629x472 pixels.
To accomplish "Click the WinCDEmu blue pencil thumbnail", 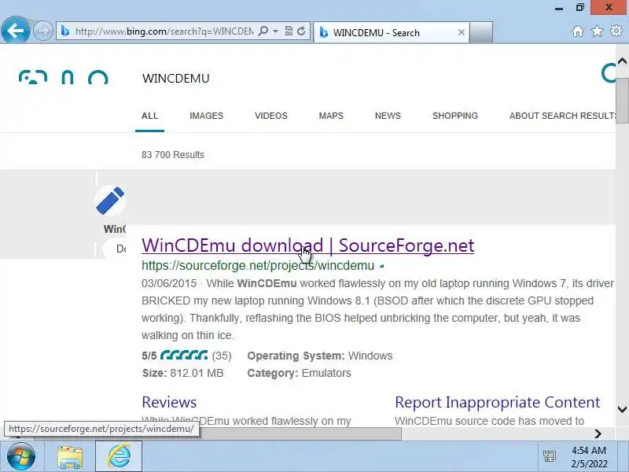I will (x=110, y=201).
